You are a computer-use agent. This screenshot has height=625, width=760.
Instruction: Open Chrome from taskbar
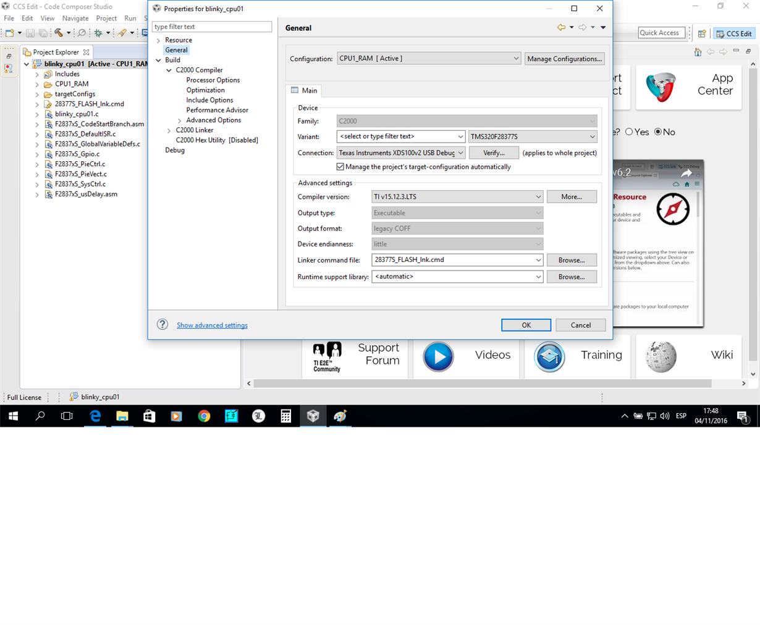[204, 416]
